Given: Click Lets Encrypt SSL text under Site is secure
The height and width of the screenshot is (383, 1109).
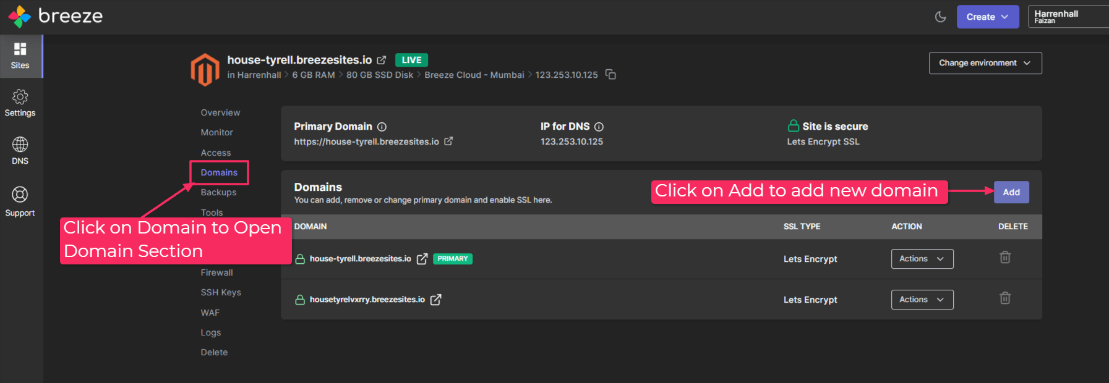Looking at the screenshot, I should (x=823, y=141).
